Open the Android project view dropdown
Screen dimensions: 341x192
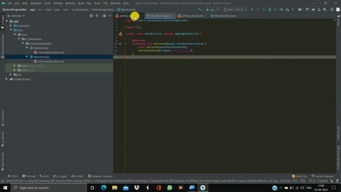tap(17, 16)
